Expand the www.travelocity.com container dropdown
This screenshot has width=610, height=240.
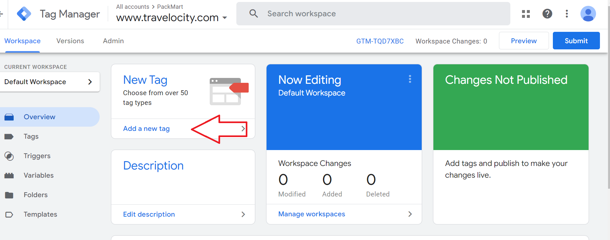tap(225, 18)
